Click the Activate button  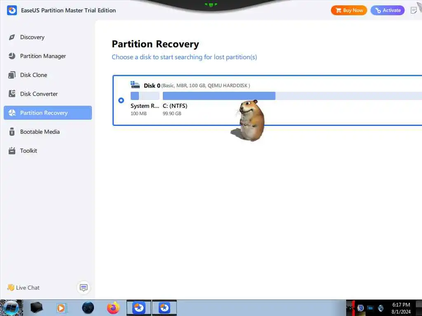click(x=387, y=10)
